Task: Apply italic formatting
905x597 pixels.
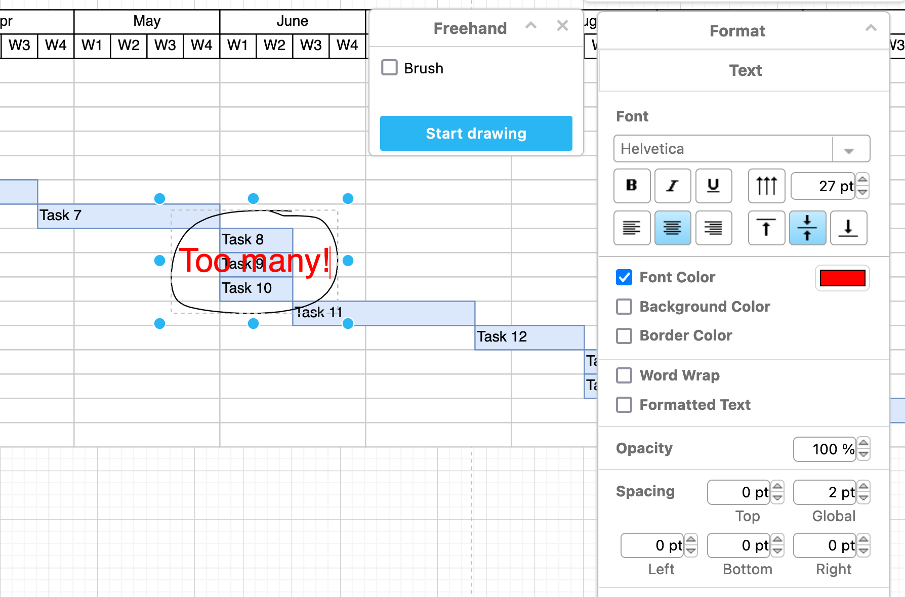Action: [x=673, y=186]
